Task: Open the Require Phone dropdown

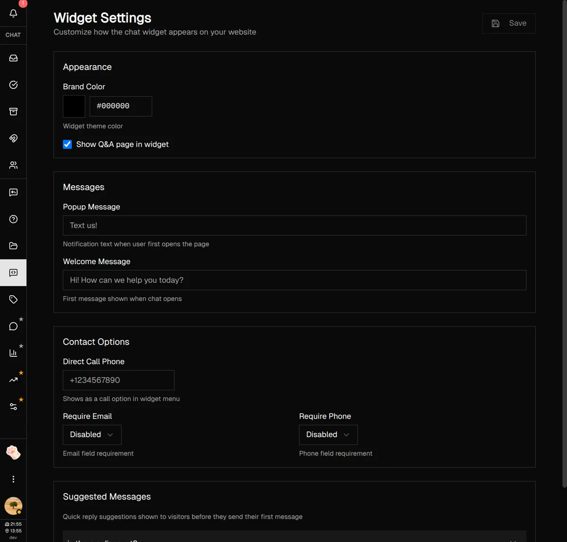Action: click(328, 434)
